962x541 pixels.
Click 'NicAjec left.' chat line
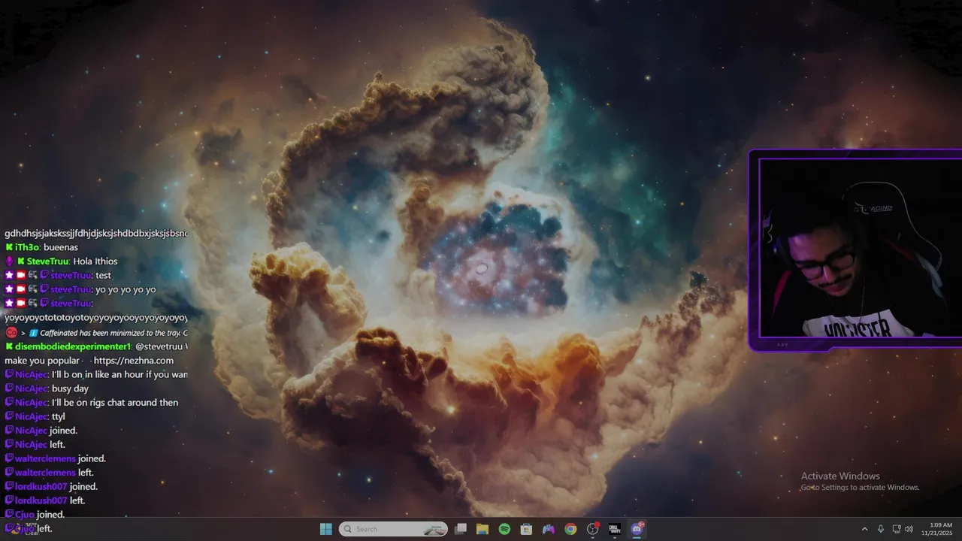coord(35,445)
